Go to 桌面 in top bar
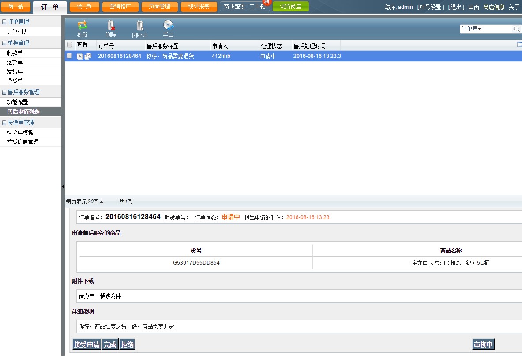 coord(474,7)
